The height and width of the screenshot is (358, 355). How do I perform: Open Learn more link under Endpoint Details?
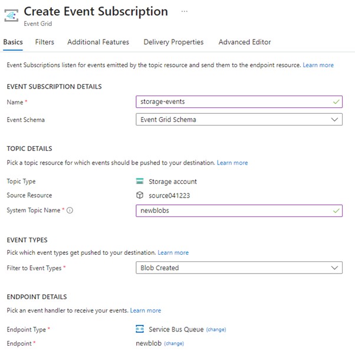pos(145,310)
